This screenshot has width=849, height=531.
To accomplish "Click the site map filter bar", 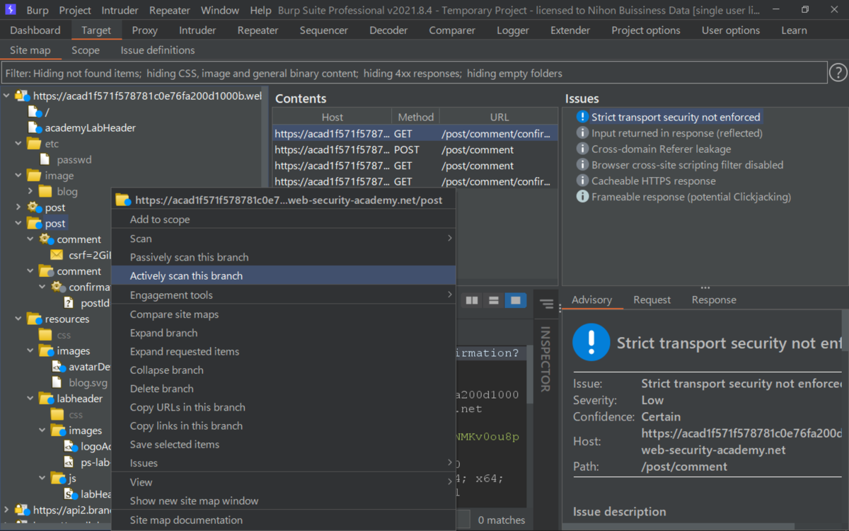I will pos(414,73).
